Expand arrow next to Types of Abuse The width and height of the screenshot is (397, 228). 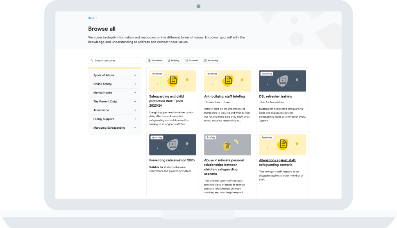click(x=135, y=75)
